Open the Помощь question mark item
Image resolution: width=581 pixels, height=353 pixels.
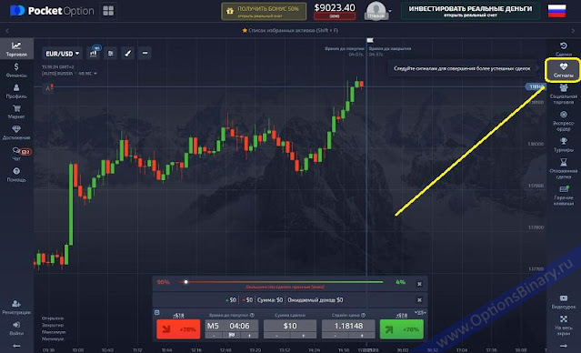16,175
